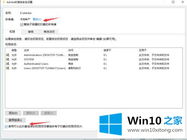The height and width of the screenshot is (140, 187).
Task: Click the 本地帐户 owner text
Action: coord(25,19)
